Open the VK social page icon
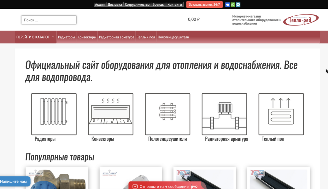This screenshot has width=328, height=189. 227,4
